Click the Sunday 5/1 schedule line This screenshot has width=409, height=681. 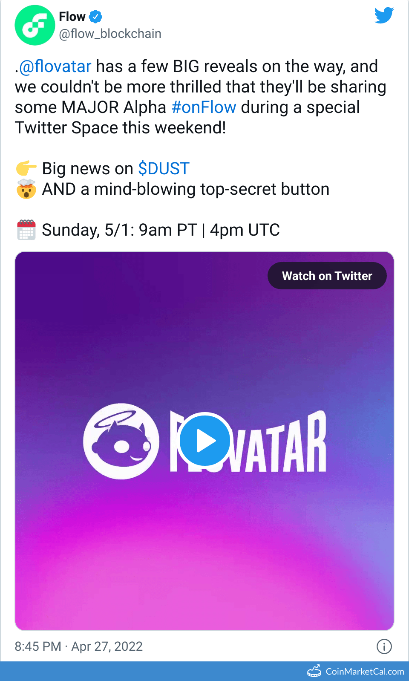click(161, 230)
